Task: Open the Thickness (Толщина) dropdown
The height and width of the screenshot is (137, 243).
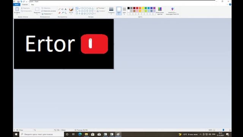Action: coord(111,11)
